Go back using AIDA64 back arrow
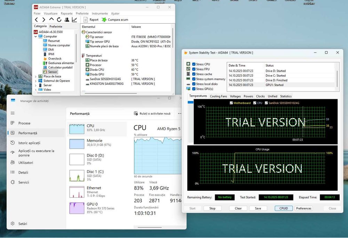The width and height of the screenshot is (348, 238). (x=37, y=20)
